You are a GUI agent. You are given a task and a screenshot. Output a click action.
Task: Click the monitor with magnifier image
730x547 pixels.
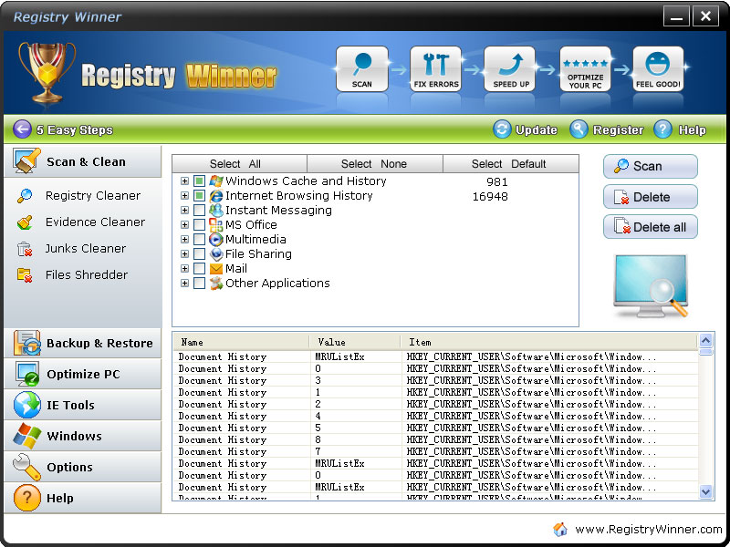pyautogui.click(x=651, y=286)
